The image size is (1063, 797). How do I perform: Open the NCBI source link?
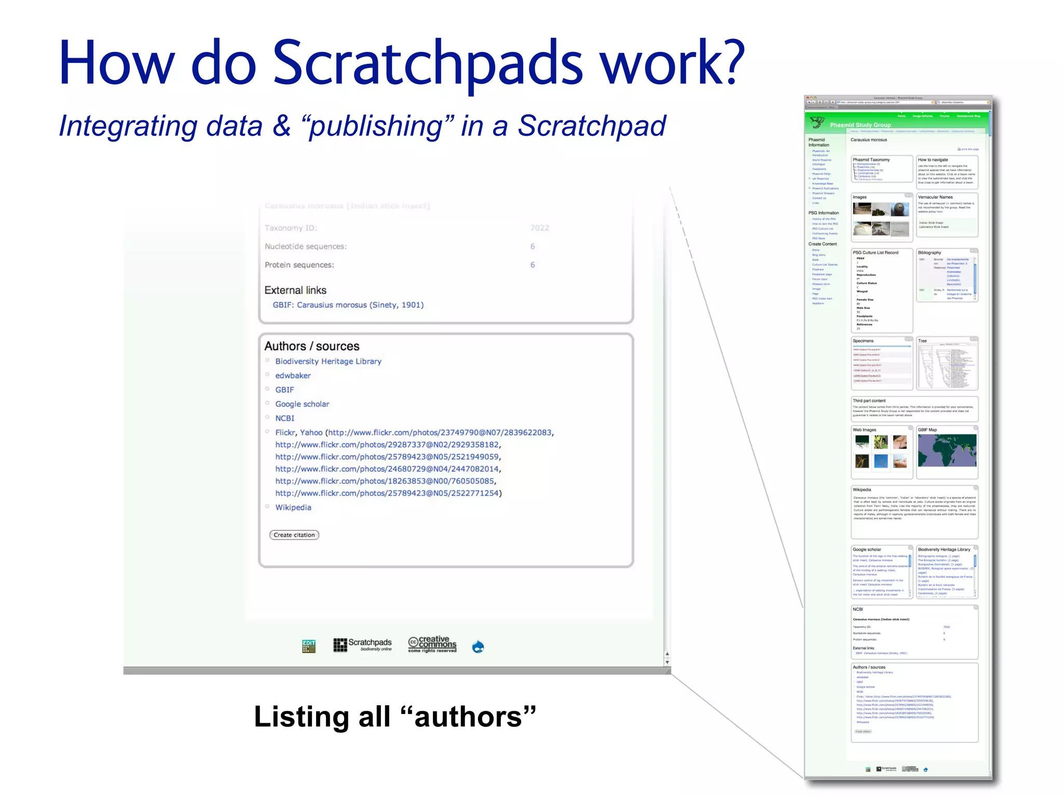(284, 418)
